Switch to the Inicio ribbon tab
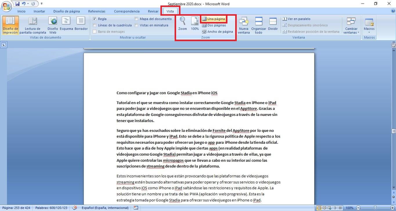396x211 pixels. 21,11
